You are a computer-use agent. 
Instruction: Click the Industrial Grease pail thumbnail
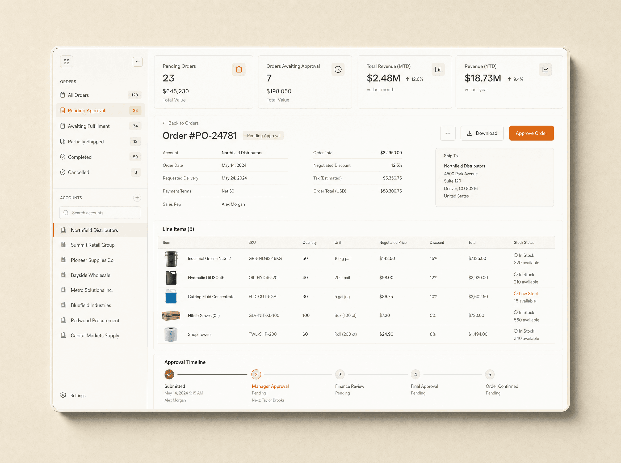(171, 258)
